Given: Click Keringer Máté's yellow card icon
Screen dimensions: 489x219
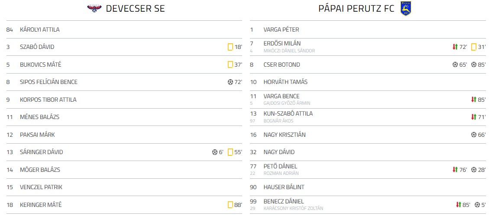Looking at the screenshot, I should (230, 205).
